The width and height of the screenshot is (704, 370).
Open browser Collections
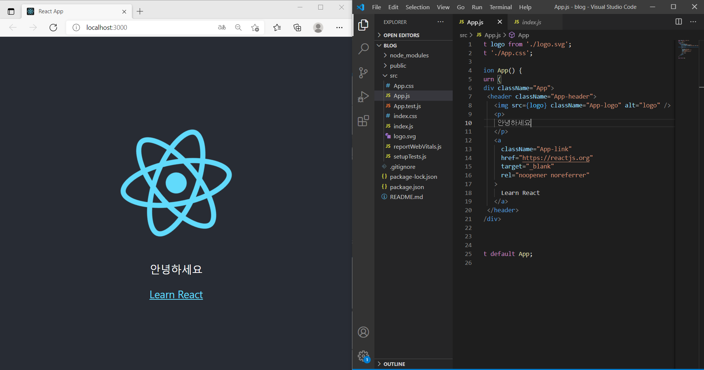(298, 27)
